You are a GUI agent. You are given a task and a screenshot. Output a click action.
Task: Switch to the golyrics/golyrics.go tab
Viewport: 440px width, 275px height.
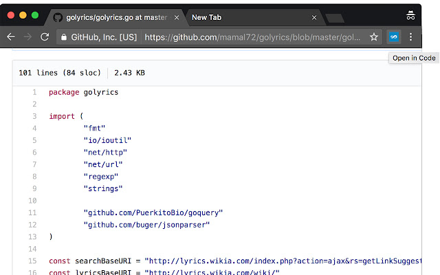(x=116, y=17)
